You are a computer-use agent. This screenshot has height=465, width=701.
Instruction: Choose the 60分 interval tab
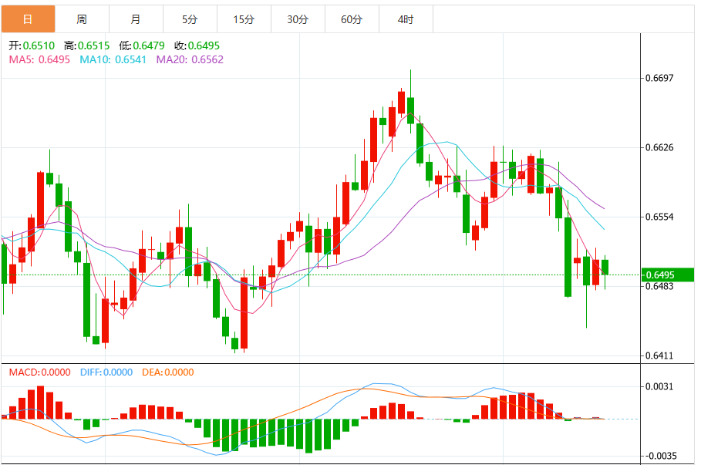(x=352, y=19)
